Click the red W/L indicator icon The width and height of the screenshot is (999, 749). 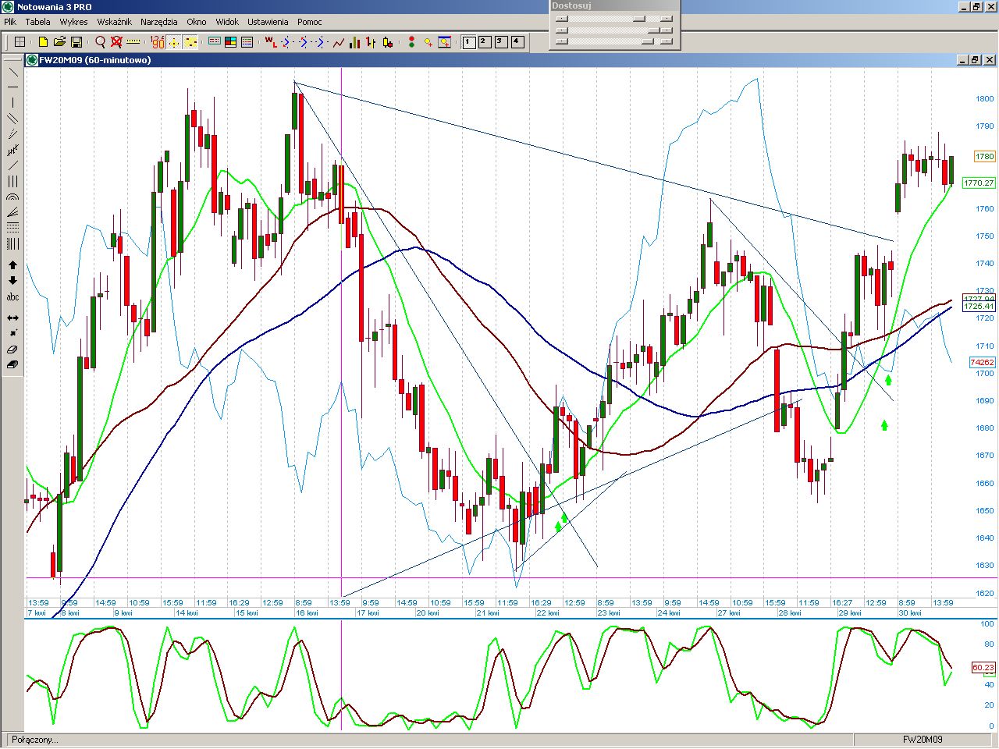point(270,42)
